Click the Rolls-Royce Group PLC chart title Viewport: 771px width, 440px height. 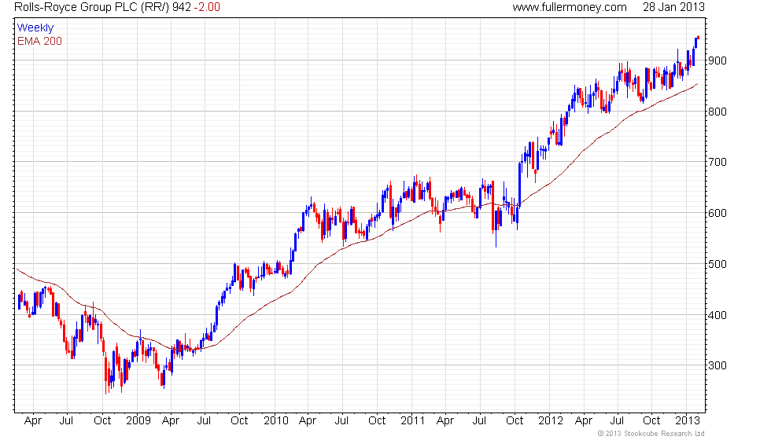click(x=92, y=7)
